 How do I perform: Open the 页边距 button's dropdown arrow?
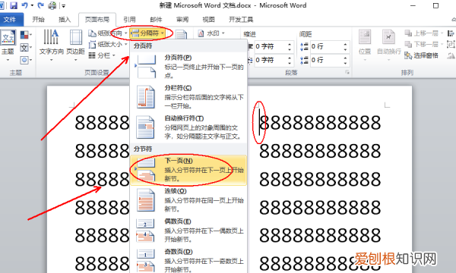click(75, 60)
